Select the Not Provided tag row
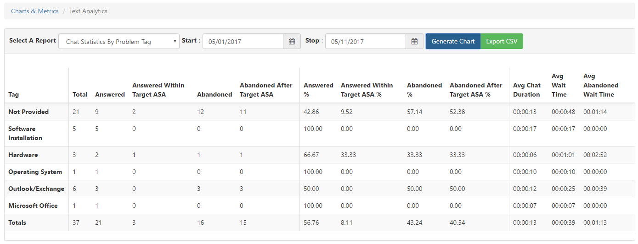 tap(28, 112)
